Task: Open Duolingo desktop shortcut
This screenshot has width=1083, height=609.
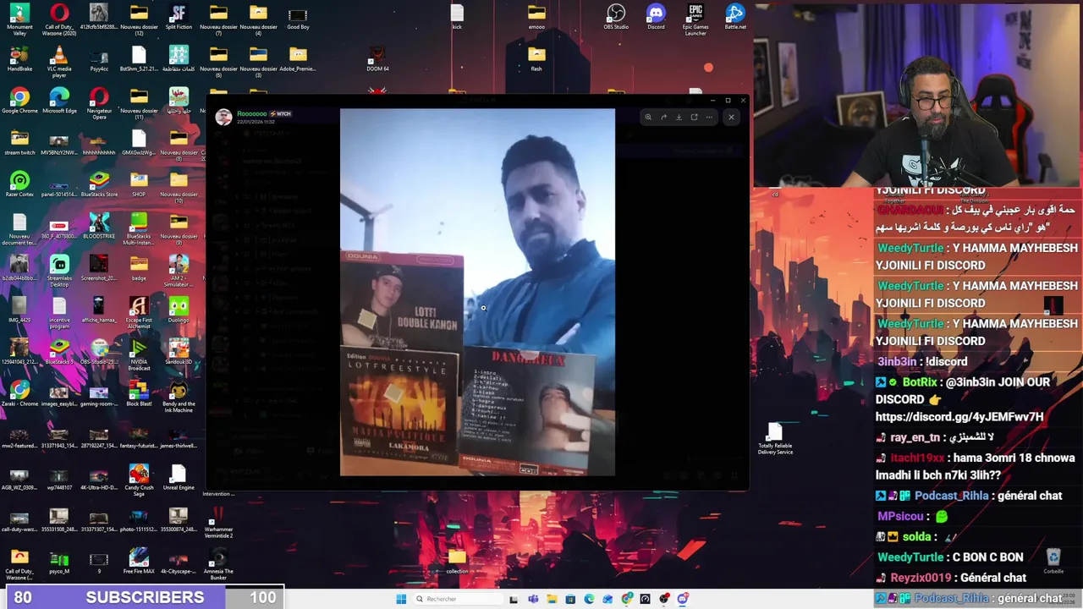Action: tap(179, 310)
